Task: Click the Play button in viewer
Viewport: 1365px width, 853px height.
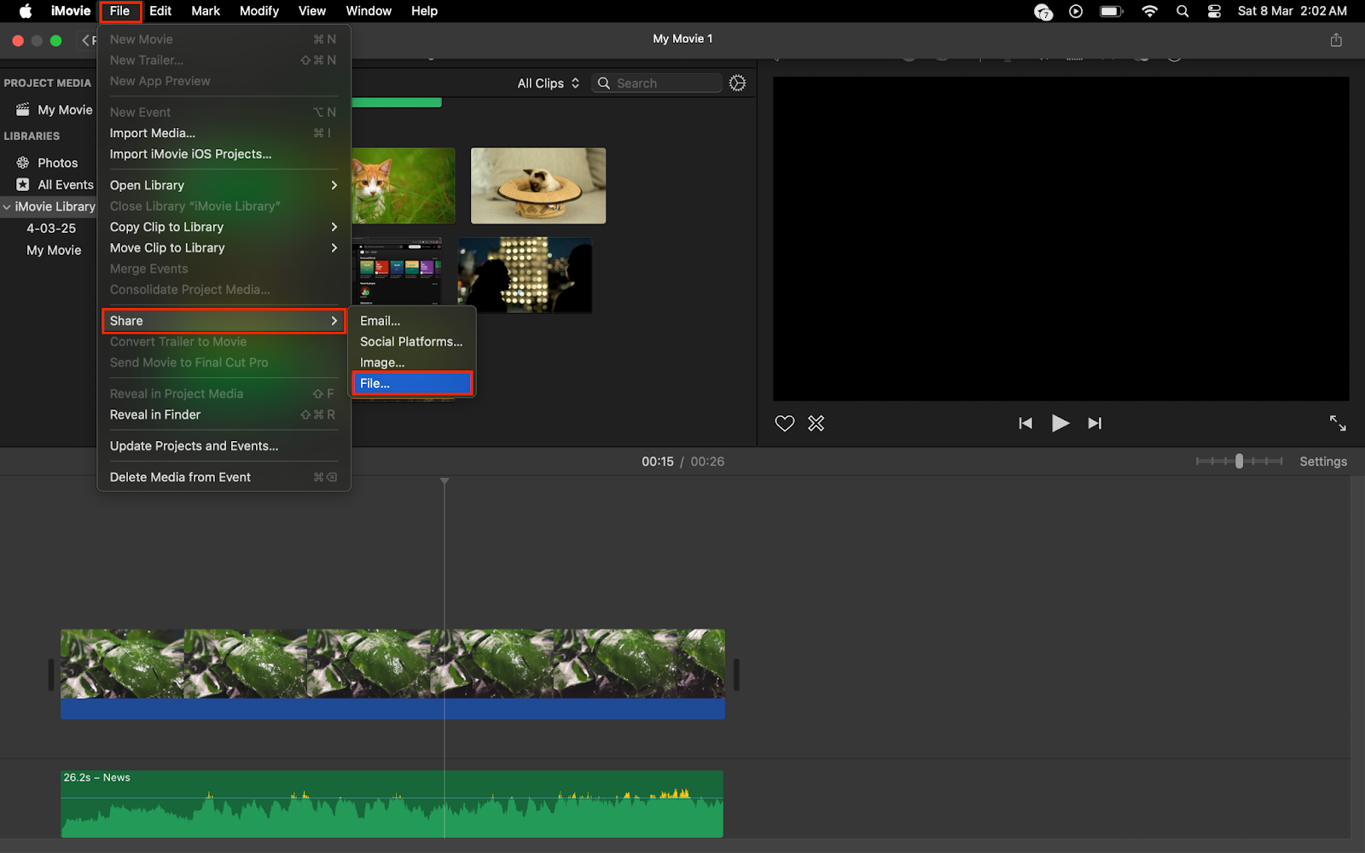Action: [x=1060, y=423]
